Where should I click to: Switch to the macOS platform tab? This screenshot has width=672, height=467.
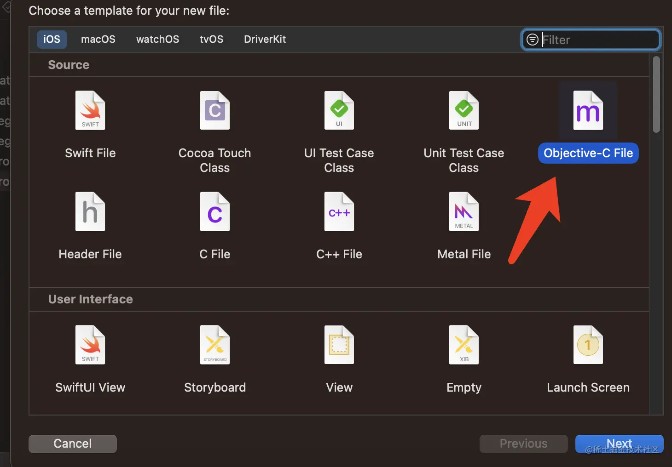(x=98, y=39)
